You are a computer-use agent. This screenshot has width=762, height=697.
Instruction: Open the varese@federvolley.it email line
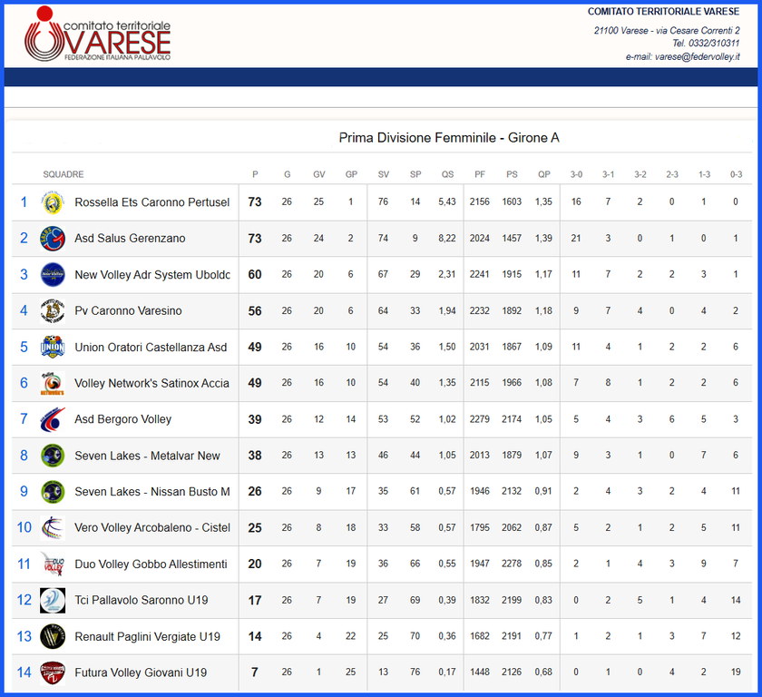(x=683, y=57)
